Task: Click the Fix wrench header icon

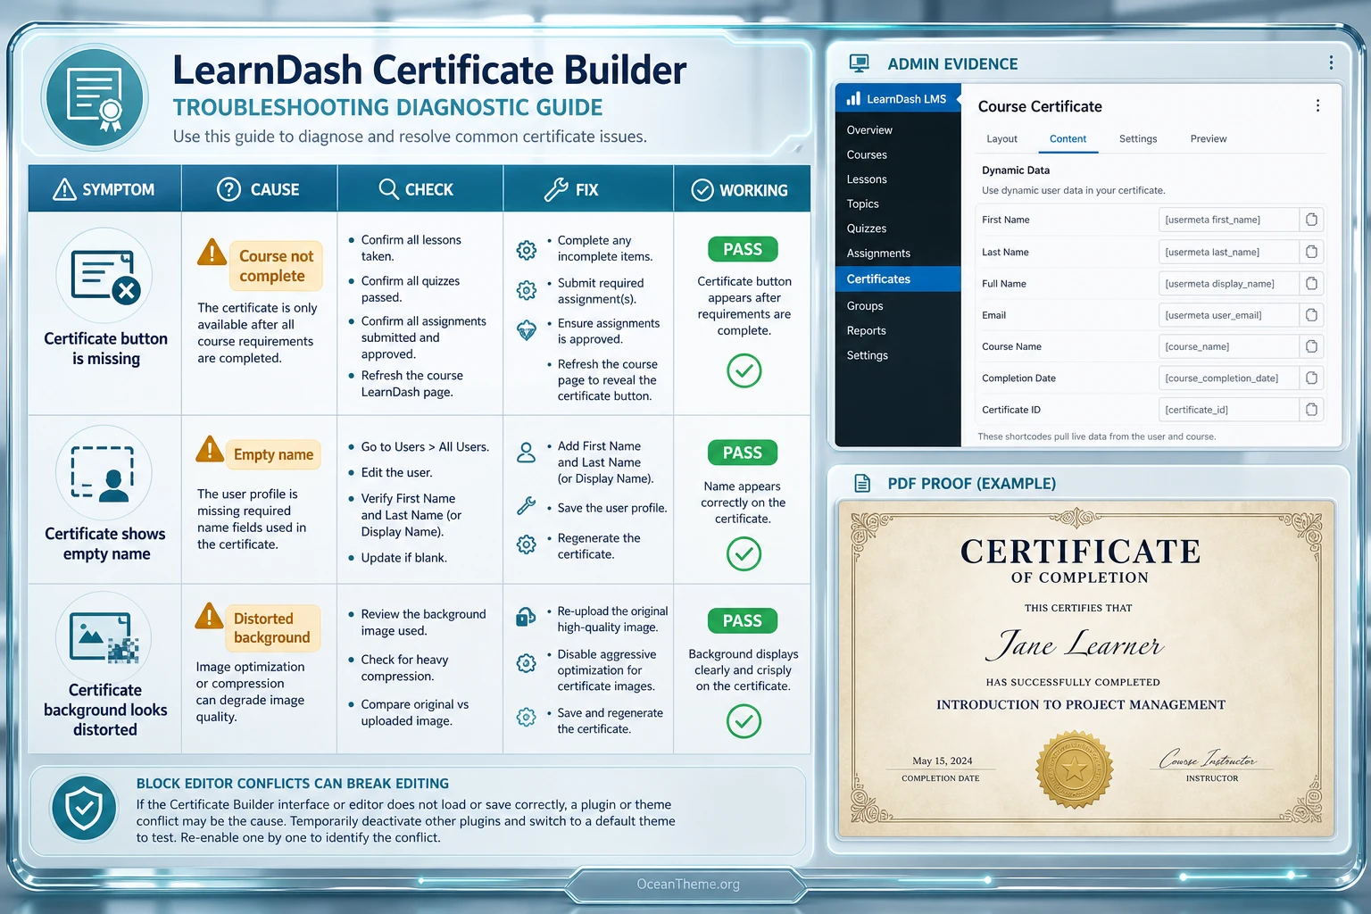Action: click(556, 189)
